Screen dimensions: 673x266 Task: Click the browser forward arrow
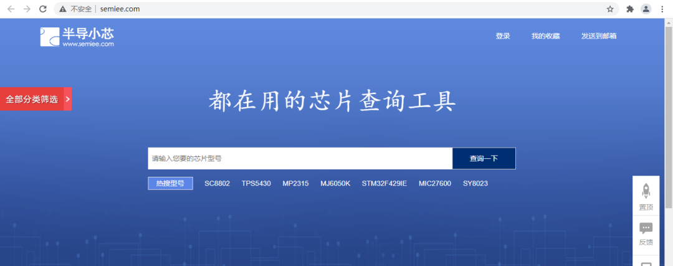click(27, 9)
